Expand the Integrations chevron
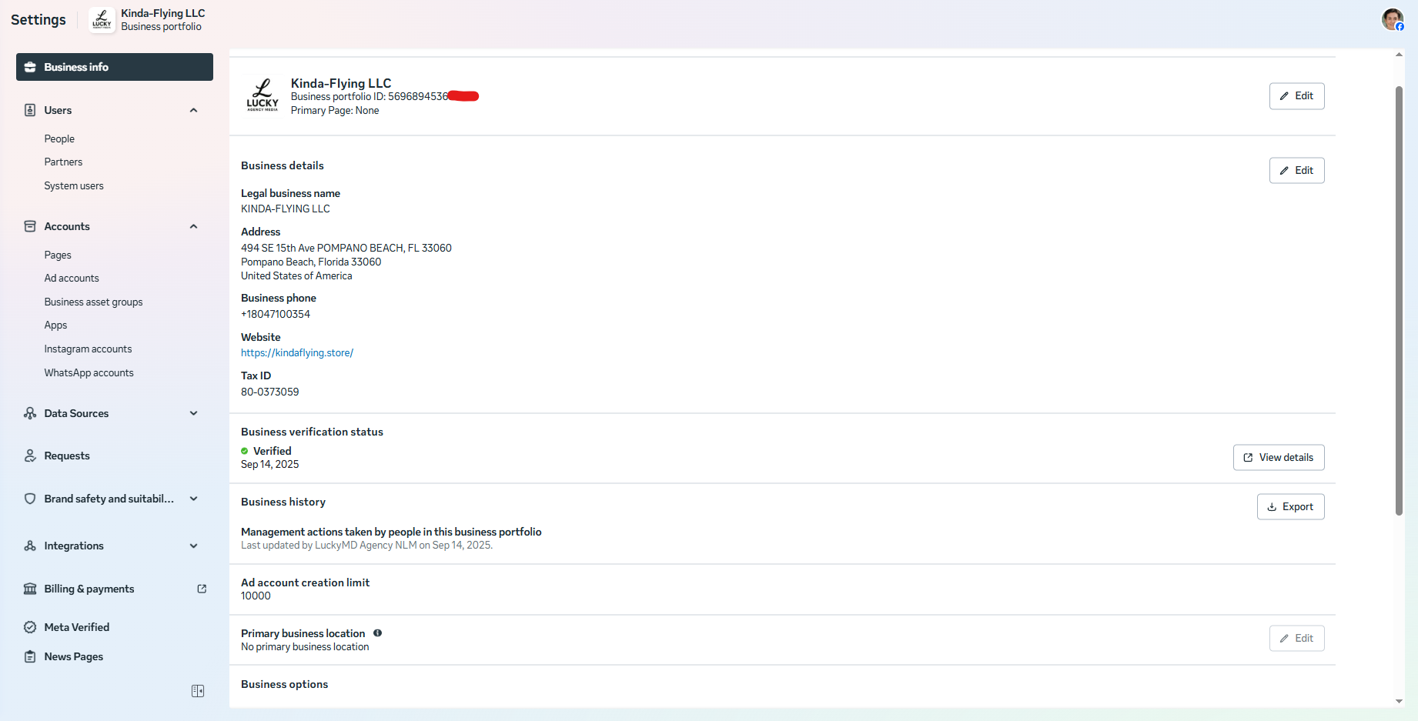 coord(194,546)
